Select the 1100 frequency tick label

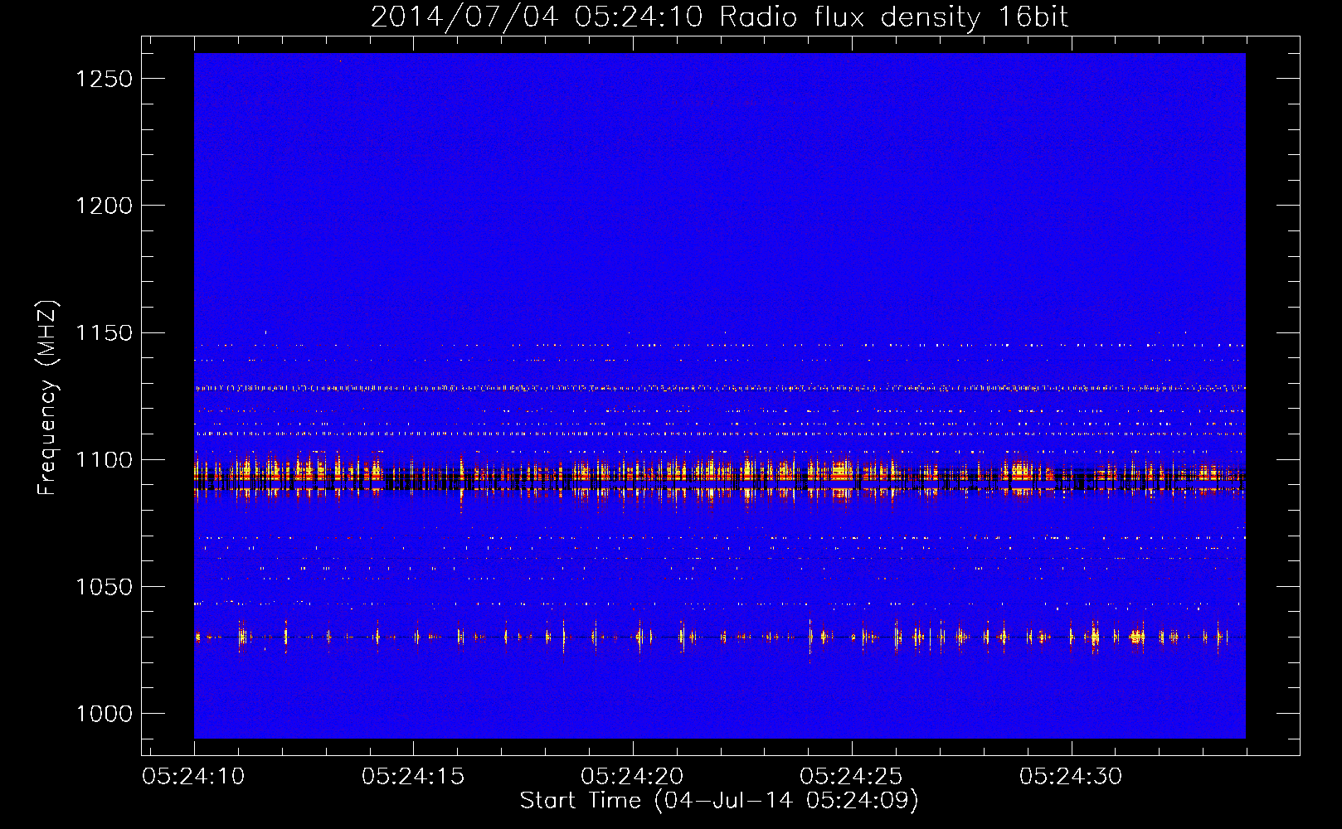[x=104, y=460]
